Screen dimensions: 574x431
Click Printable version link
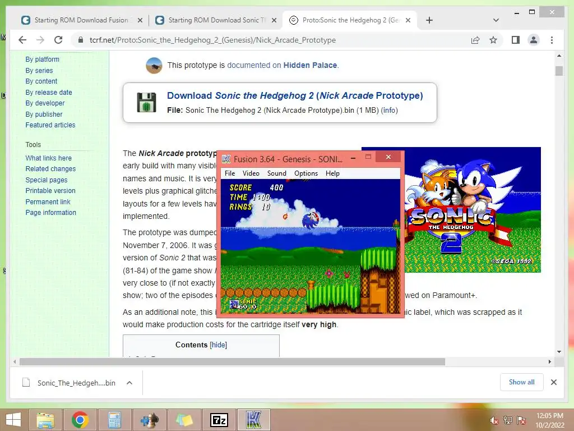[50, 191]
